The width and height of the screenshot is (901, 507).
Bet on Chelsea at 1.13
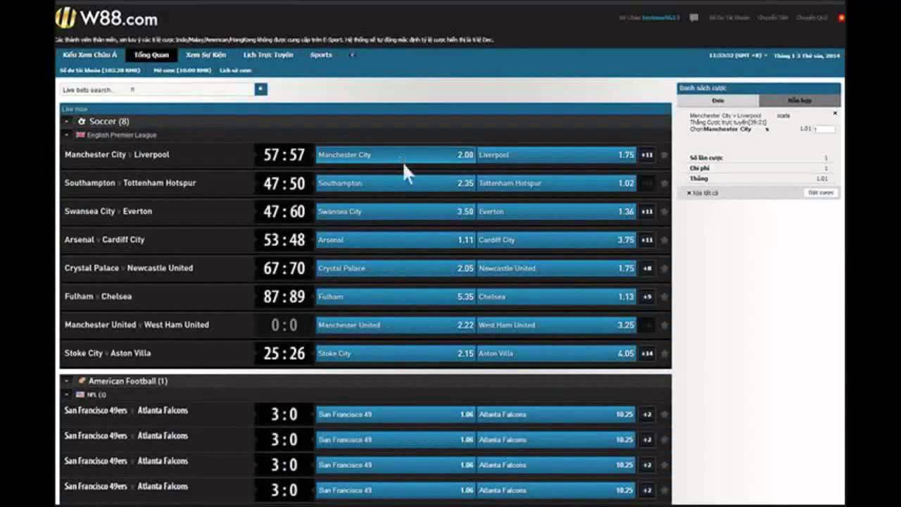pos(556,296)
